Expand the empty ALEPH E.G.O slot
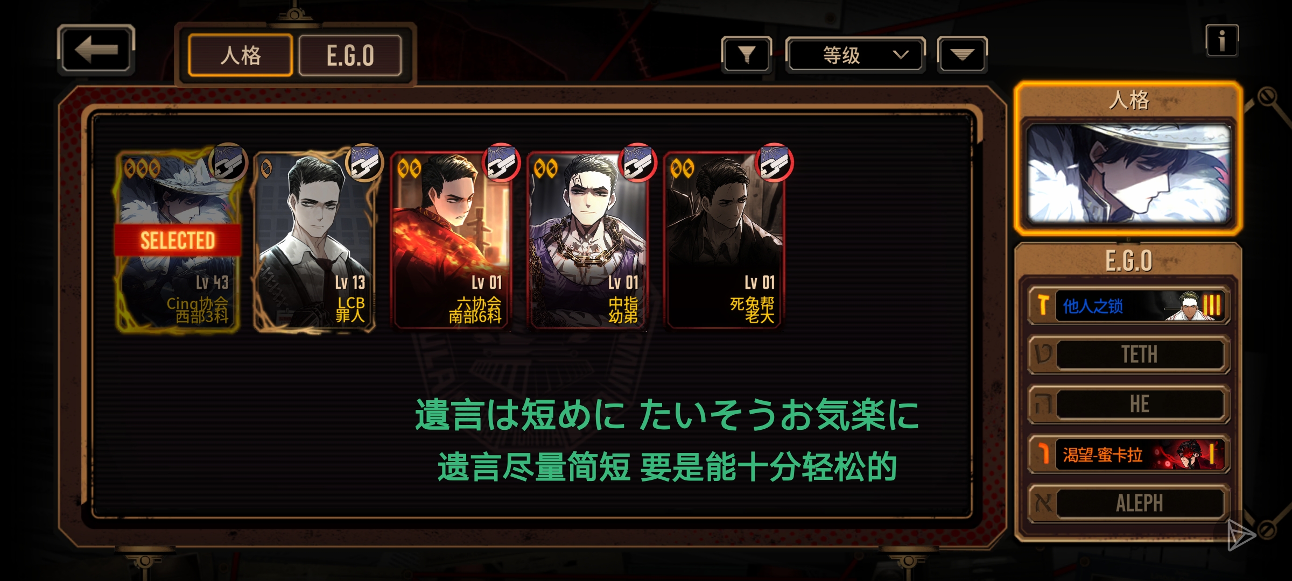1292x581 pixels. 1129,503
